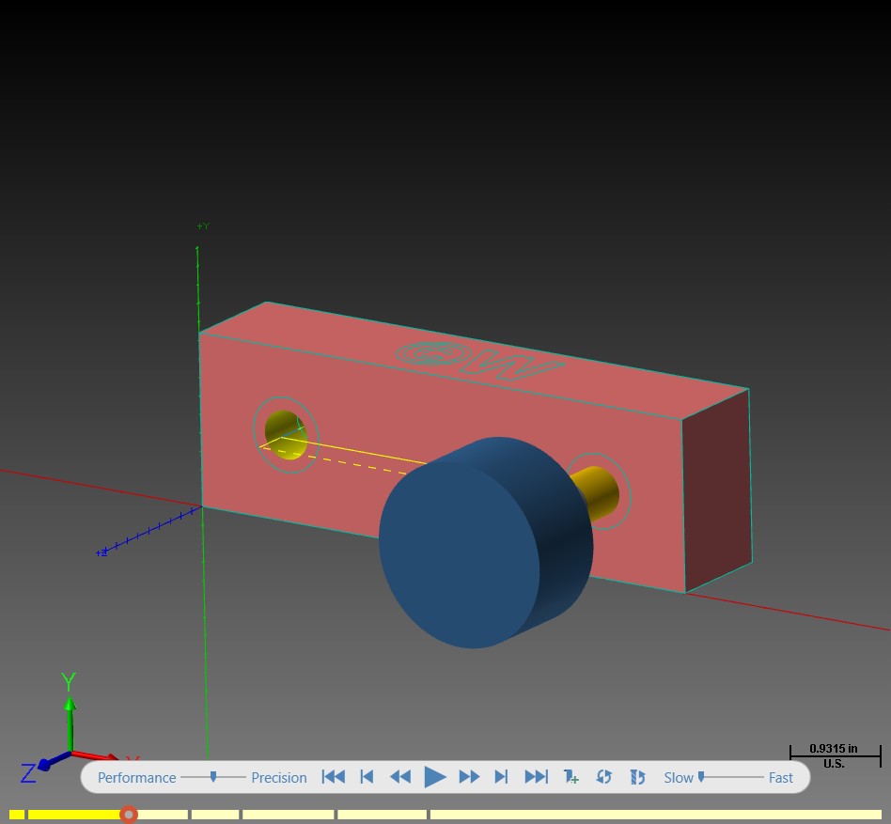Click the Play button to run simulation
This screenshot has width=891, height=824.
pos(435,777)
